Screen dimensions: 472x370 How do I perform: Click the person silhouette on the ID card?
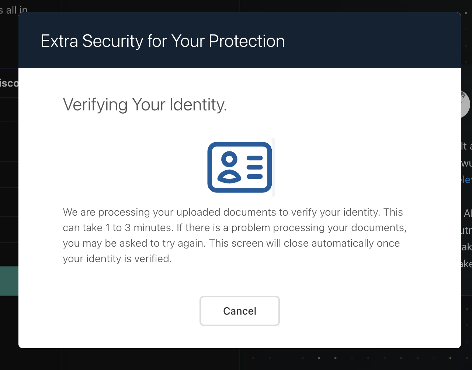[x=229, y=168]
